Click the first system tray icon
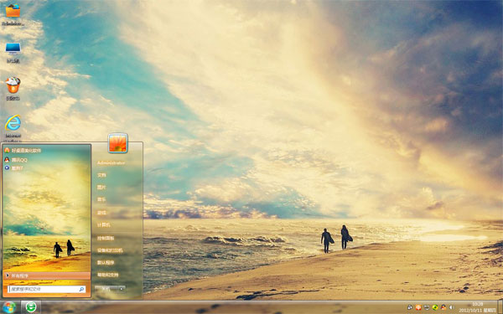The width and height of the screenshot is (503, 314). coord(410,307)
